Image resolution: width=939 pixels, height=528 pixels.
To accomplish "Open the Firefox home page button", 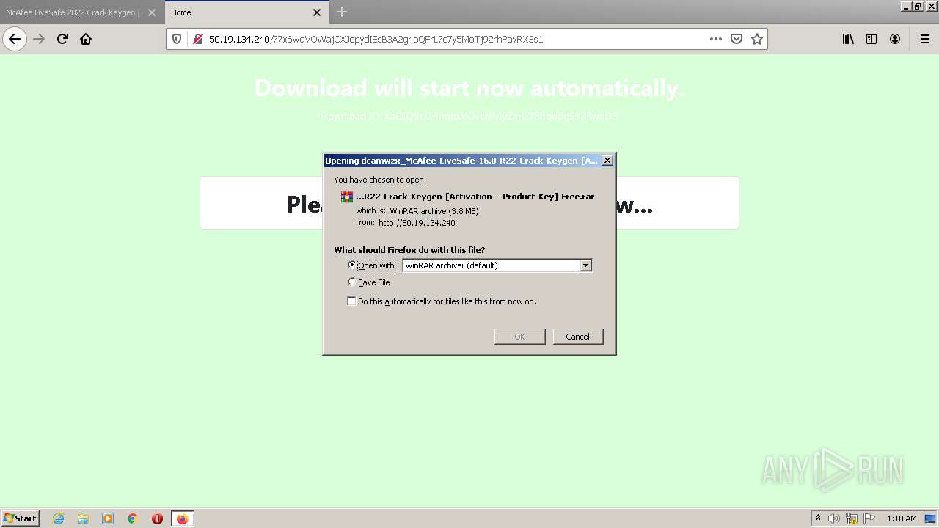I will pyautogui.click(x=86, y=39).
